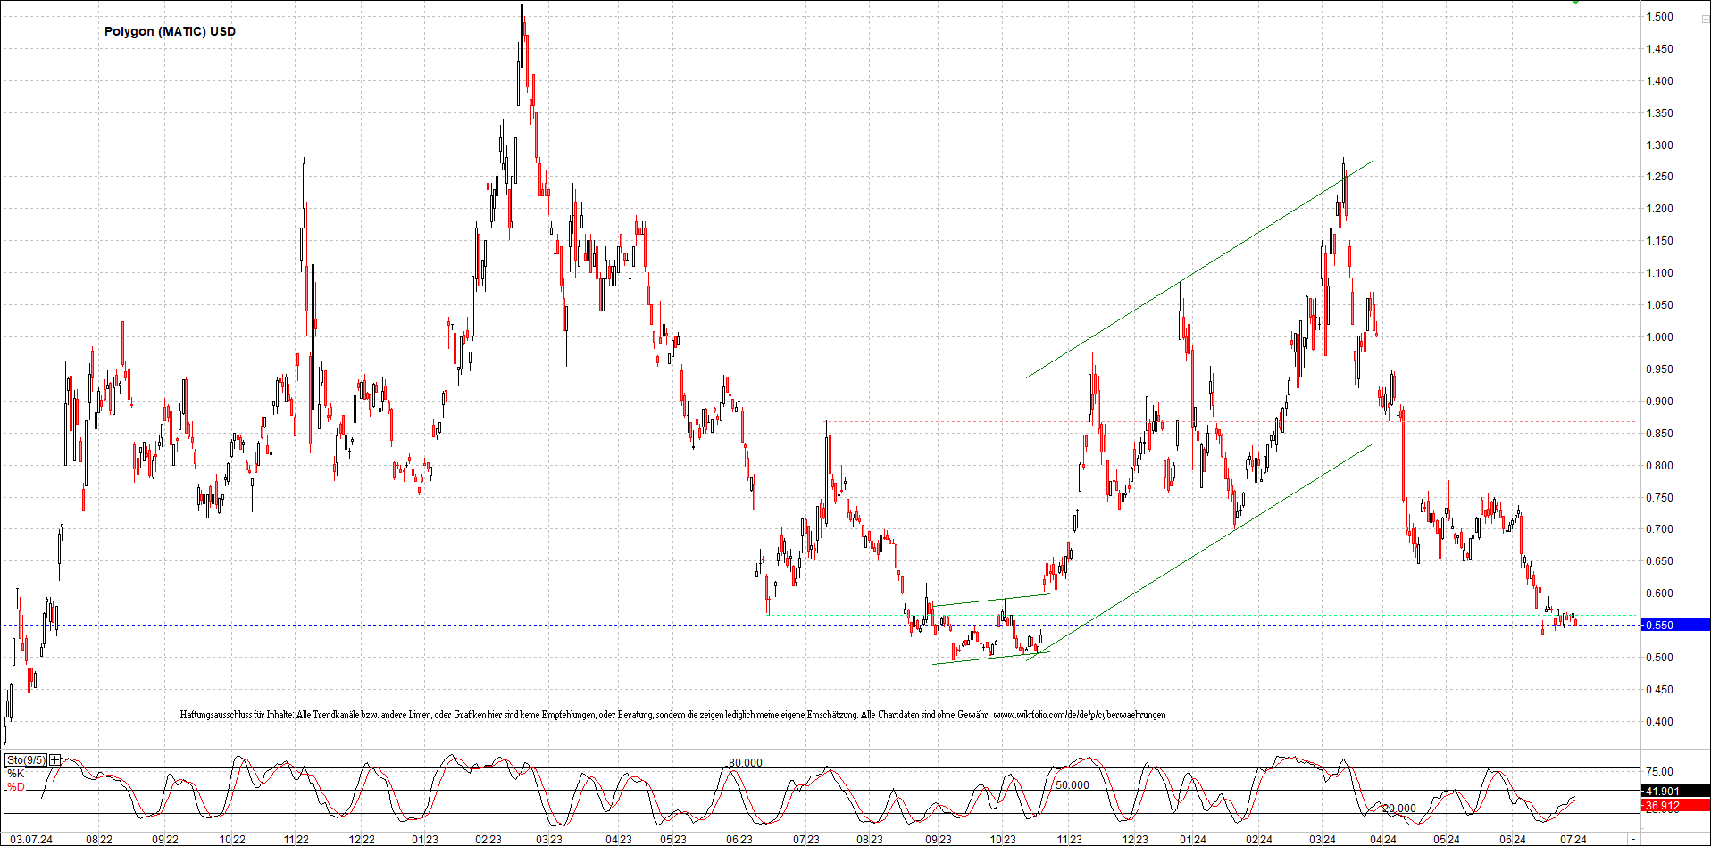This screenshot has width=1711, height=846.
Task: Click the Polygon (MATIC) USD chart title
Action: pos(170,31)
